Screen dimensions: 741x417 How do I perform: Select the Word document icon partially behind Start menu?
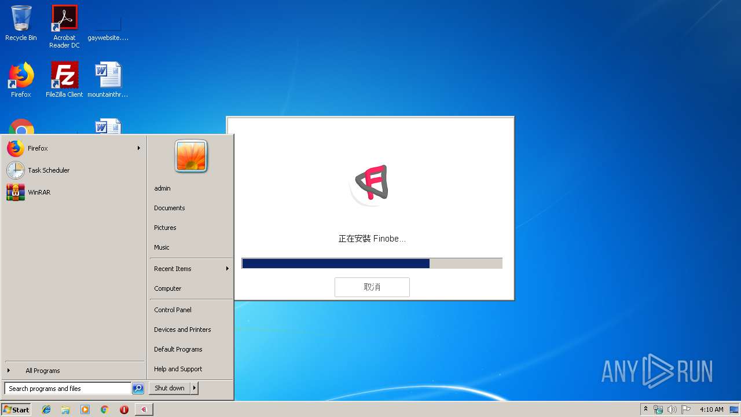pos(108,126)
